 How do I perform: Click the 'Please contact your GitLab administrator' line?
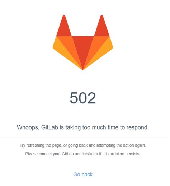point(83,154)
